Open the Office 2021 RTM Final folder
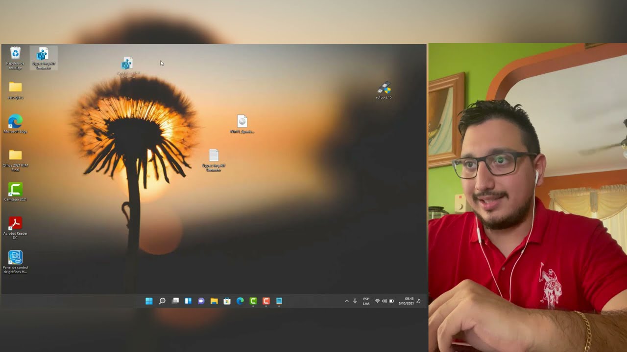The width and height of the screenshot is (627, 352). coord(15,160)
